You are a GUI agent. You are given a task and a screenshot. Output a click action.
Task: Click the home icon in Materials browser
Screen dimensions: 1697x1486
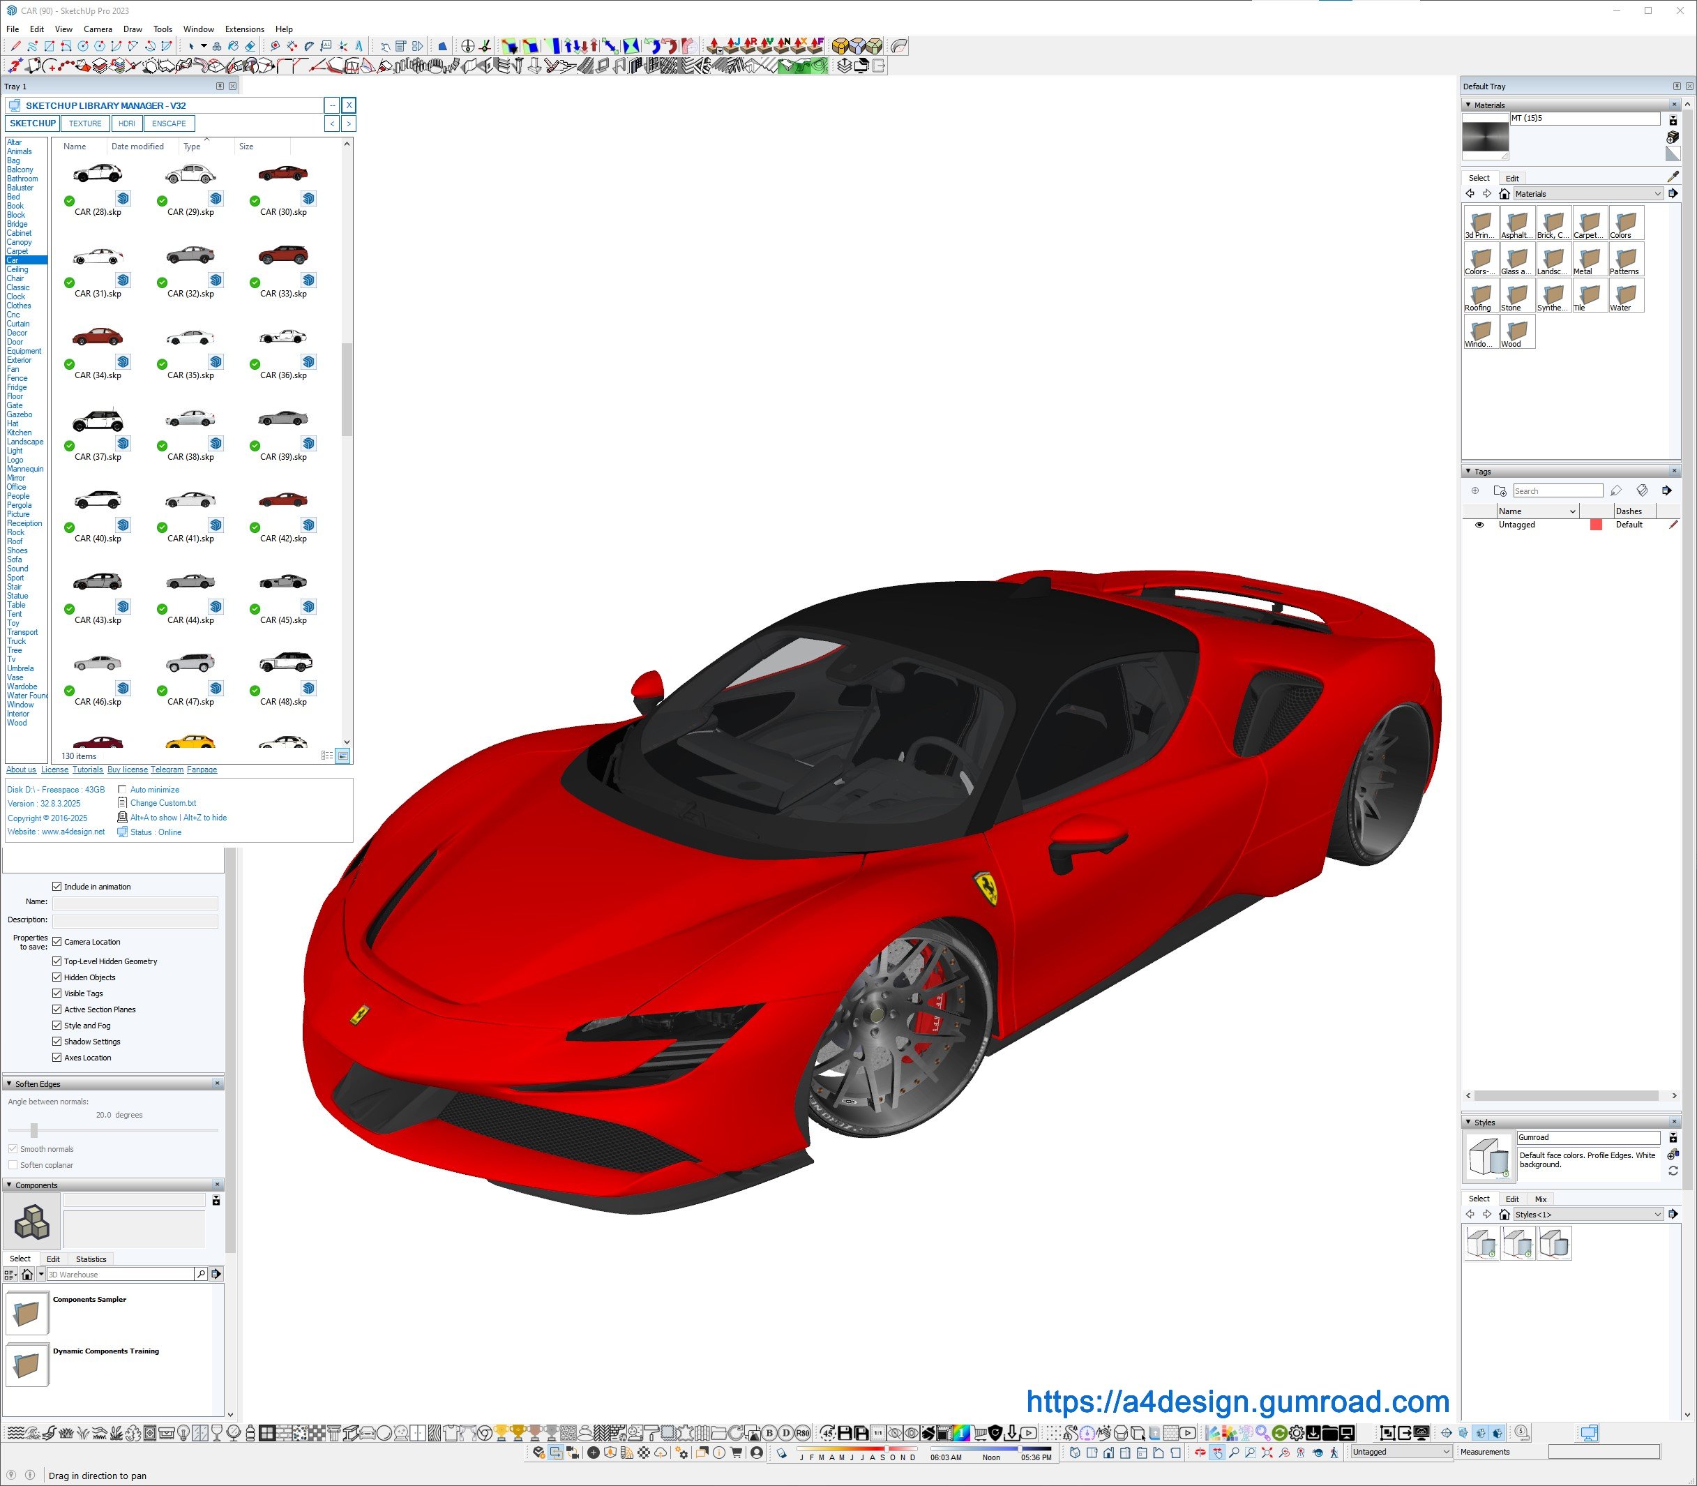[x=1504, y=194]
